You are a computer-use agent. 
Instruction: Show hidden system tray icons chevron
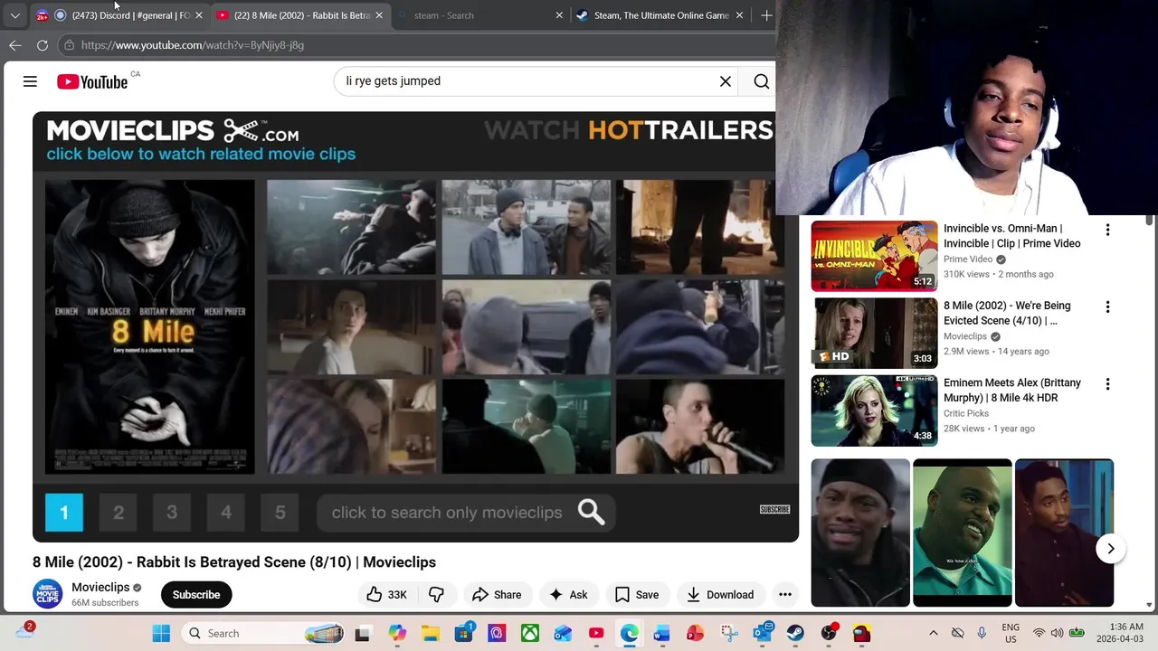tap(934, 633)
